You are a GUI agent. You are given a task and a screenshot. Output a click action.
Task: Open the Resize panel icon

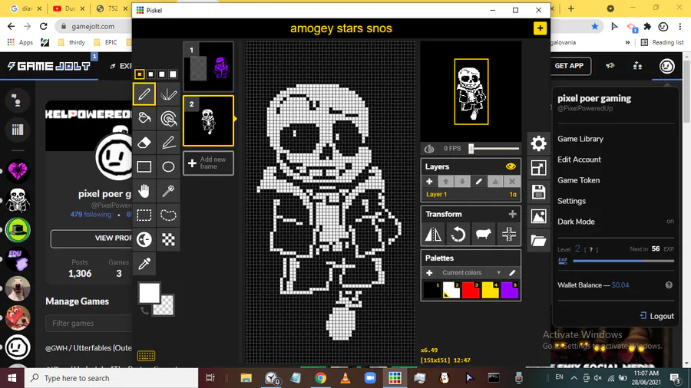click(538, 168)
